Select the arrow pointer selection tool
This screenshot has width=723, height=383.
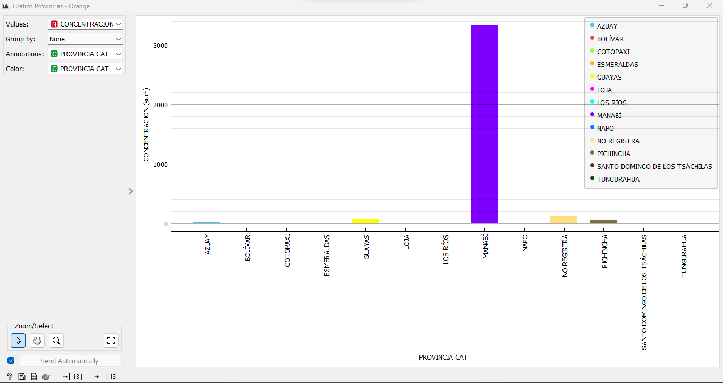click(18, 341)
